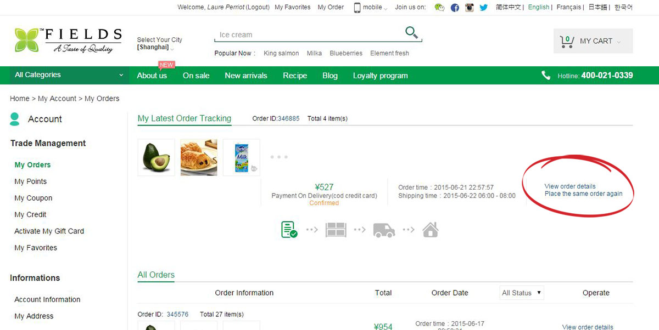Open the WeChat social icon
The width and height of the screenshot is (659, 330).
(x=439, y=8)
